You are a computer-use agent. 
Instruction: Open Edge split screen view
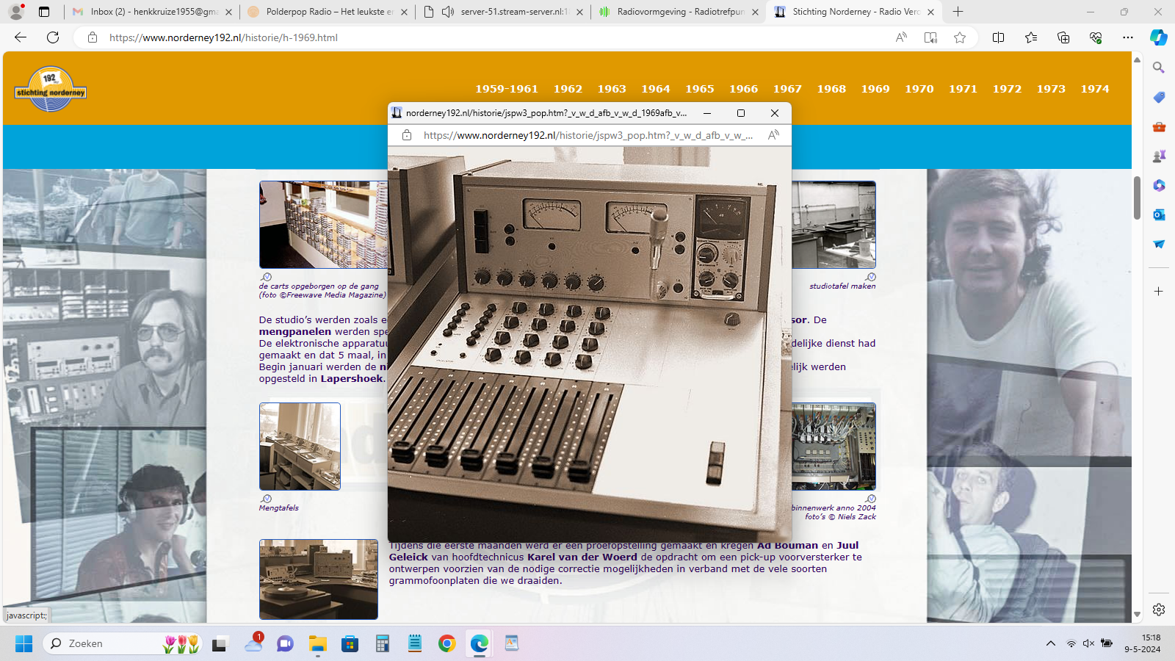click(998, 37)
